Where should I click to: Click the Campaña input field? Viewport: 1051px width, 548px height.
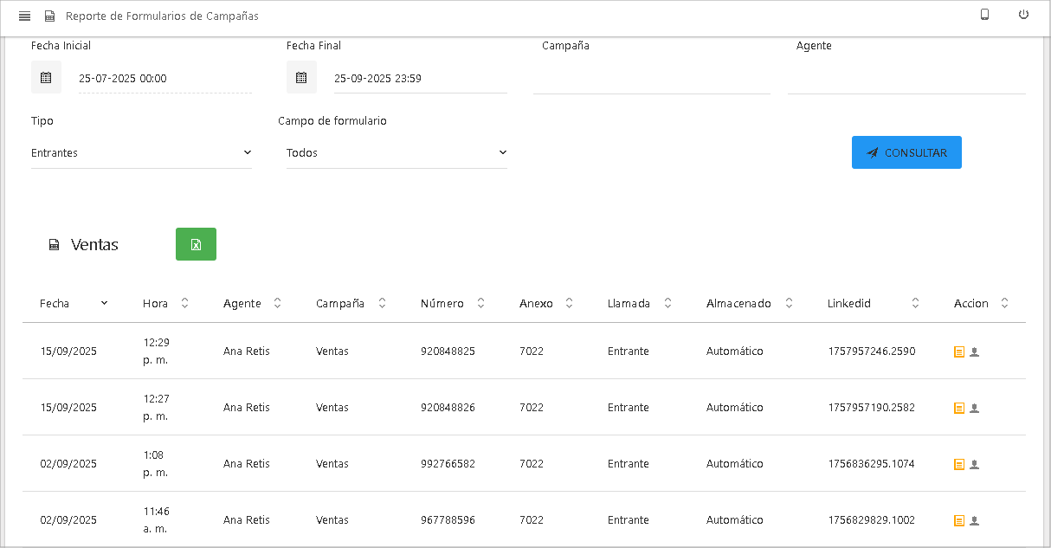[x=651, y=79]
